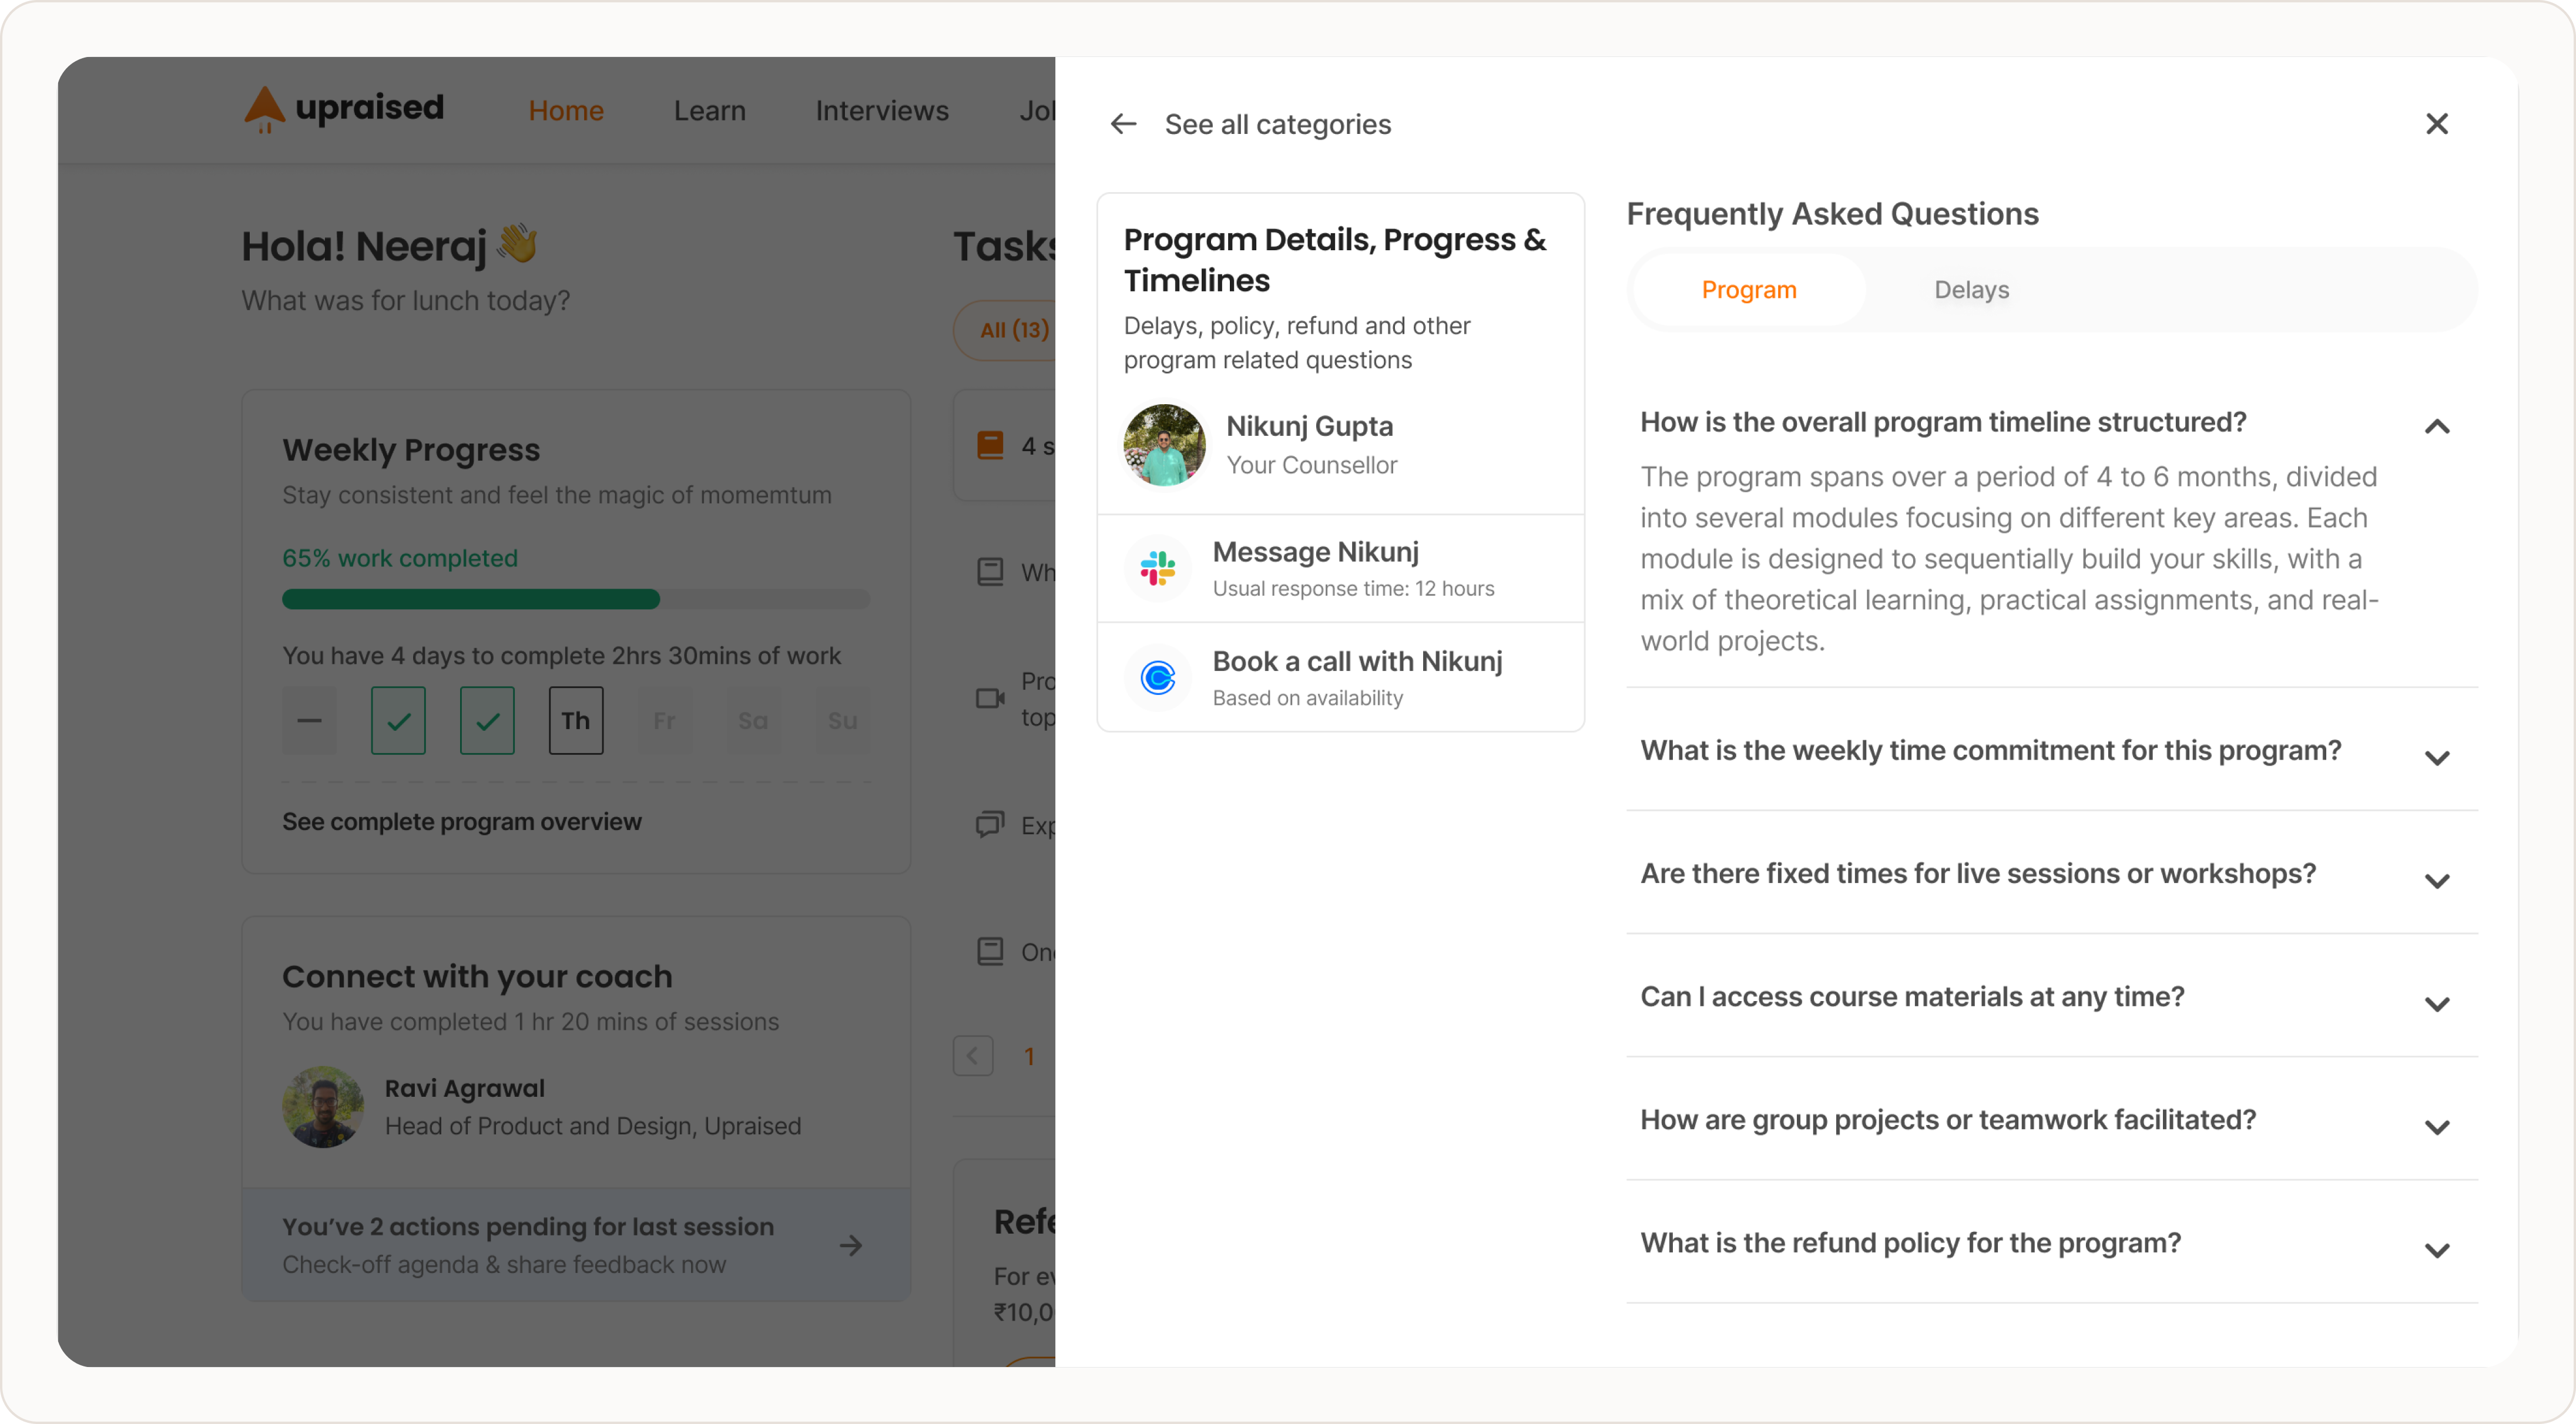Screen dimensions: 2576x1424
Task: Expand the fixed times for live sessions question
Action: 2437,880
